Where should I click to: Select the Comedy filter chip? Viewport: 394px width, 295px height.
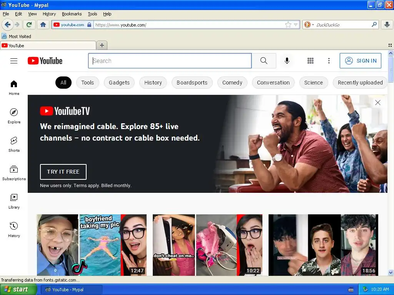coord(232,83)
